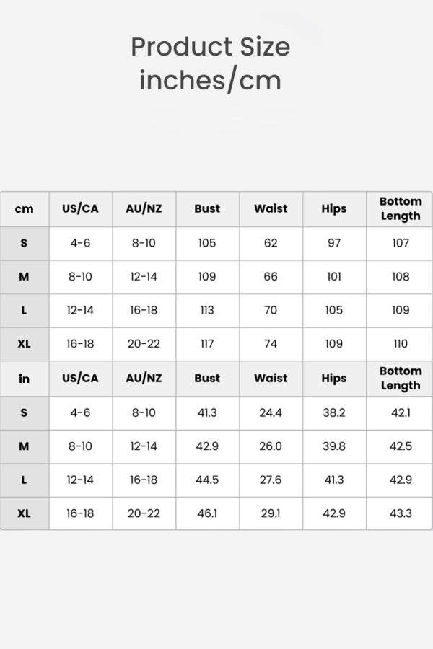The image size is (433, 649).
Task: Select the waist value 74 cell
Action: click(x=271, y=344)
